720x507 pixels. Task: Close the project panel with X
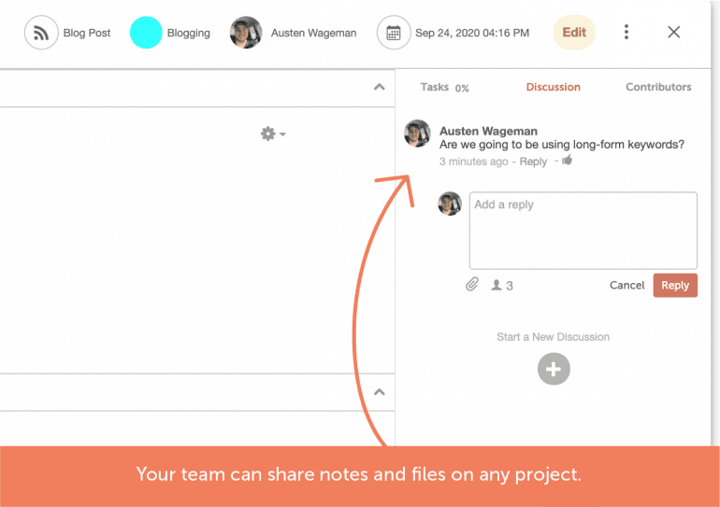click(x=673, y=32)
